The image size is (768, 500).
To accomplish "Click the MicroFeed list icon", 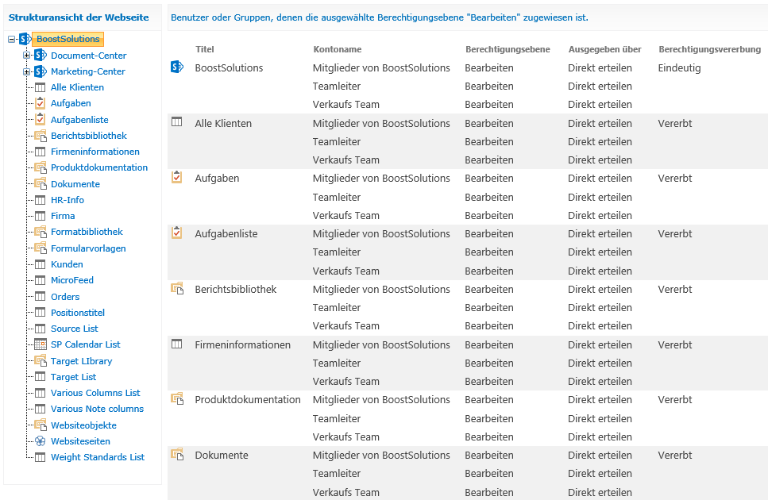I will click(x=41, y=280).
